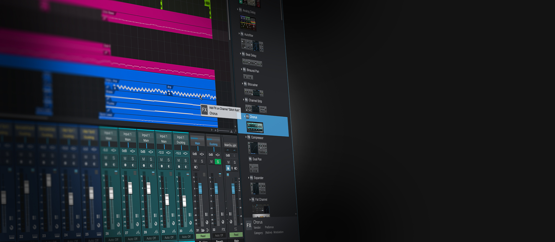Screen dimensions: 555x242
Task: Toggle channel mode icon on channel 31
Action: pyautogui.click(x=196, y=167)
